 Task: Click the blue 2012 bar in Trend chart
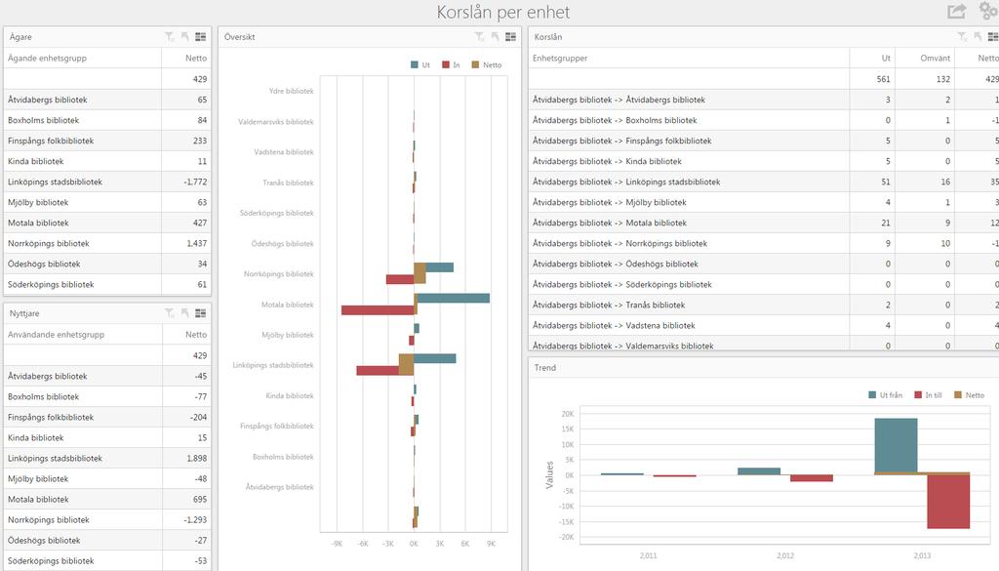coord(759,470)
